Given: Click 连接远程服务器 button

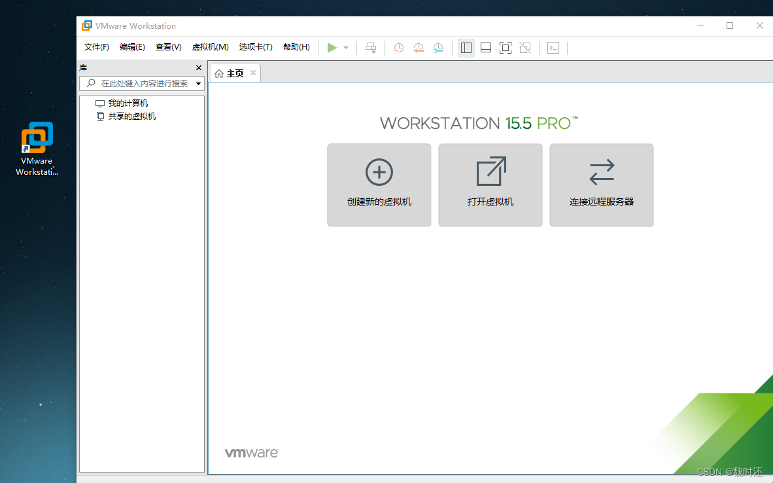Looking at the screenshot, I should 602,185.
